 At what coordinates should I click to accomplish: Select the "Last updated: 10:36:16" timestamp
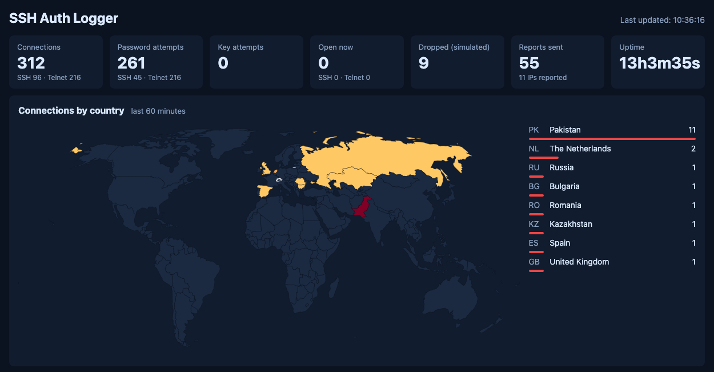(663, 20)
